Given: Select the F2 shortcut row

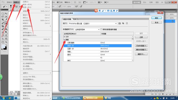Looking at the screenshot, I should pos(97,58).
